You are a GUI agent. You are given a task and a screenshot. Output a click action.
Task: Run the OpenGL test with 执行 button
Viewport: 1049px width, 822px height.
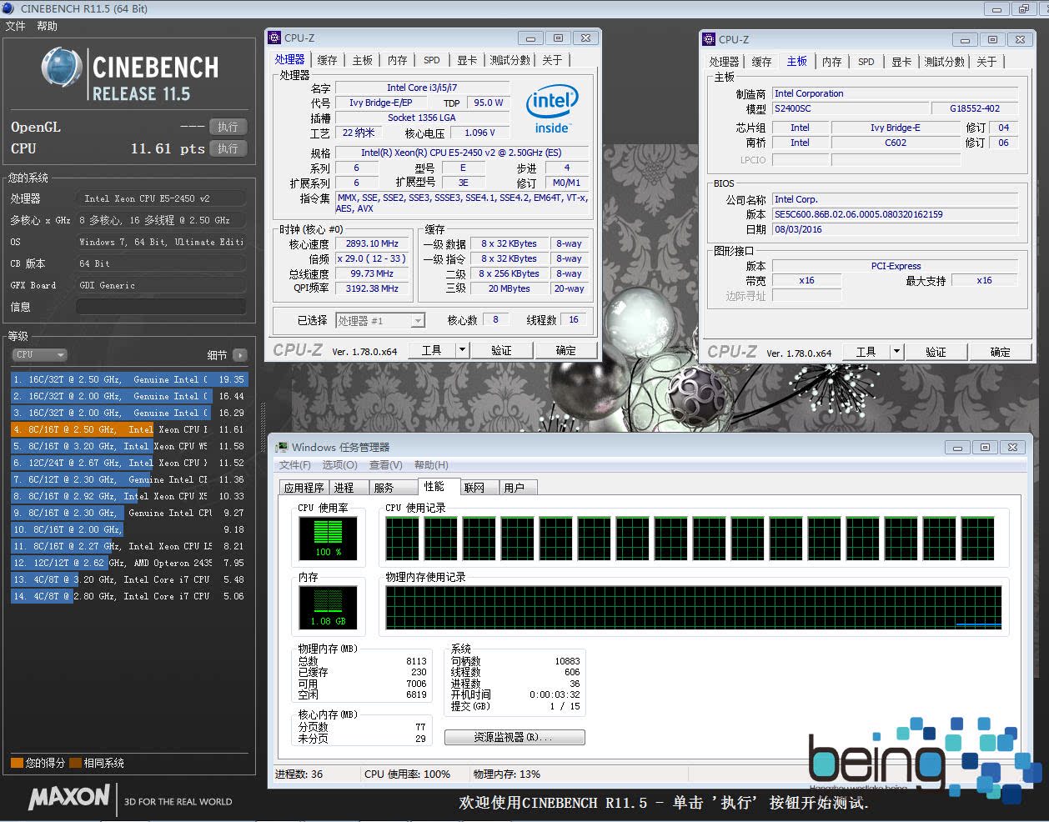click(228, 127)
